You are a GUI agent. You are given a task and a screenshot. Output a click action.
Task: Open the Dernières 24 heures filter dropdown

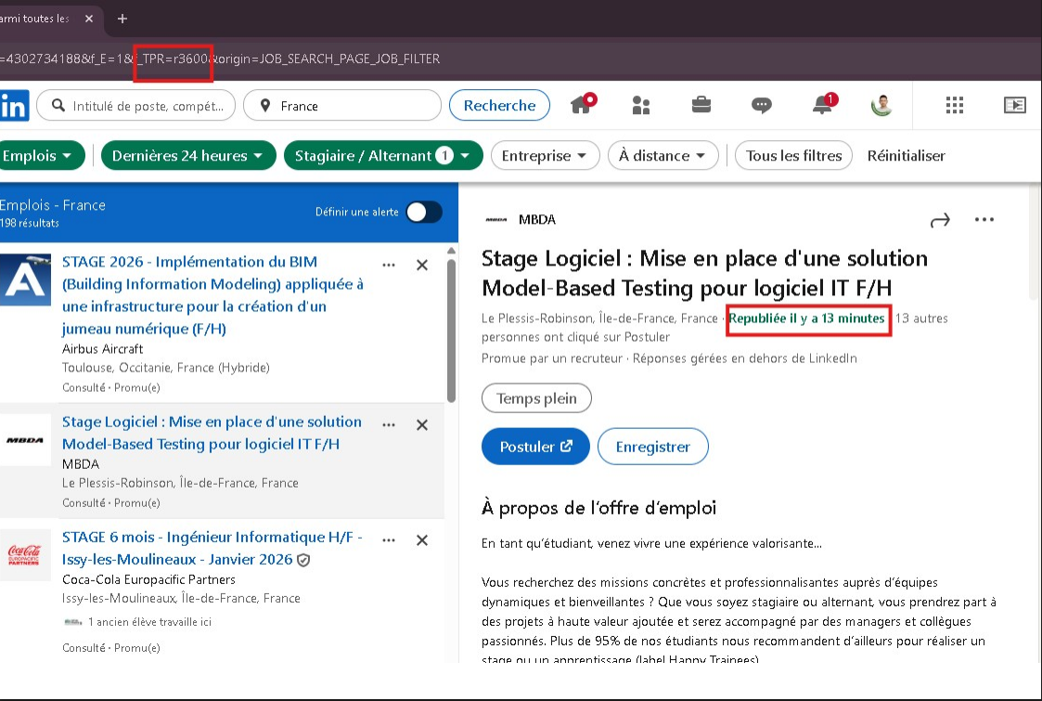coord(187,155)
